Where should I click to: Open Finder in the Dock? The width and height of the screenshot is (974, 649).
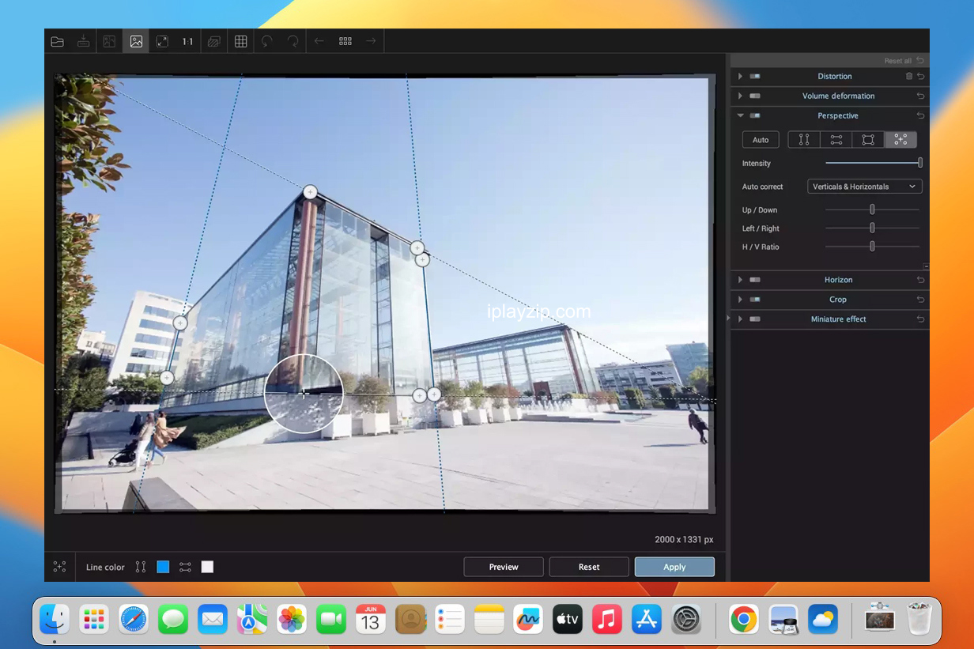point(55,620)
